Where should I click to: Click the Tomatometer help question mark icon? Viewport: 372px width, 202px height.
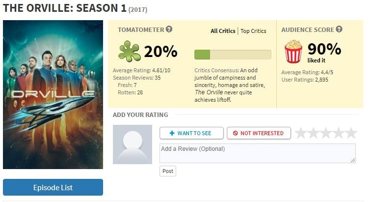tap(169, 29)
